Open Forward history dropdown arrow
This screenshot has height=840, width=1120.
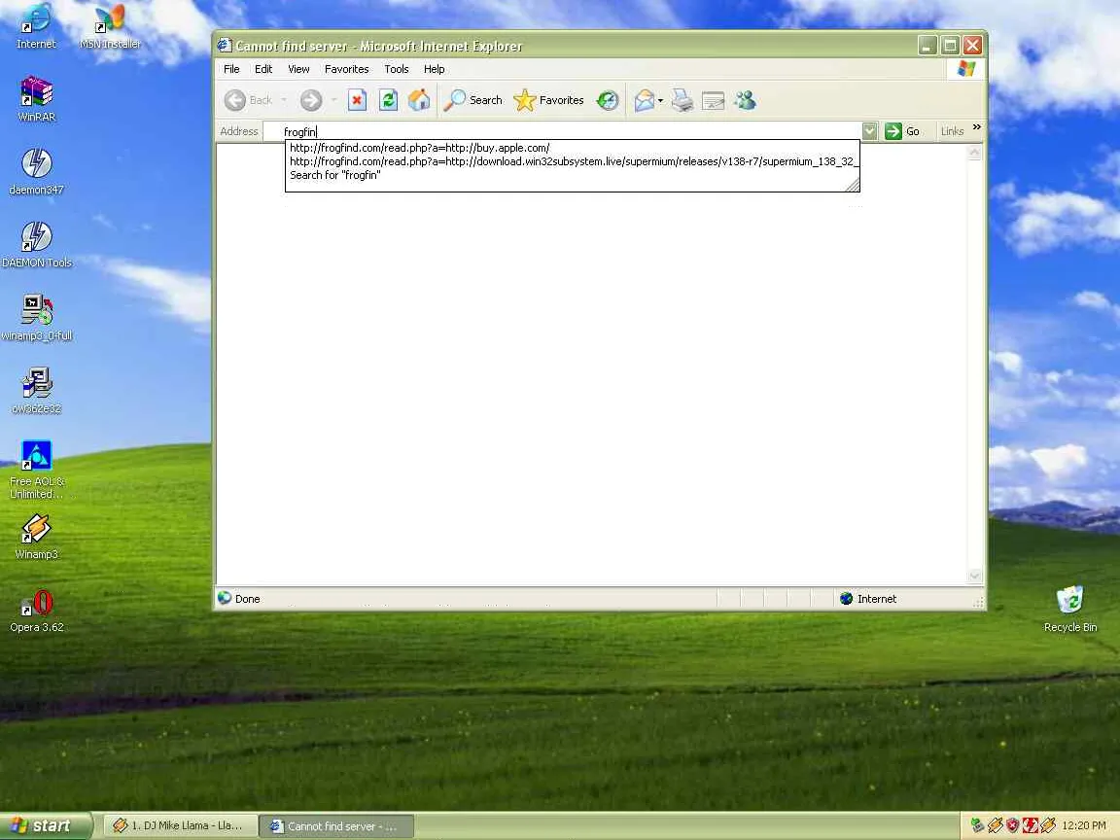pyautogui.click(x=332, y=100)
